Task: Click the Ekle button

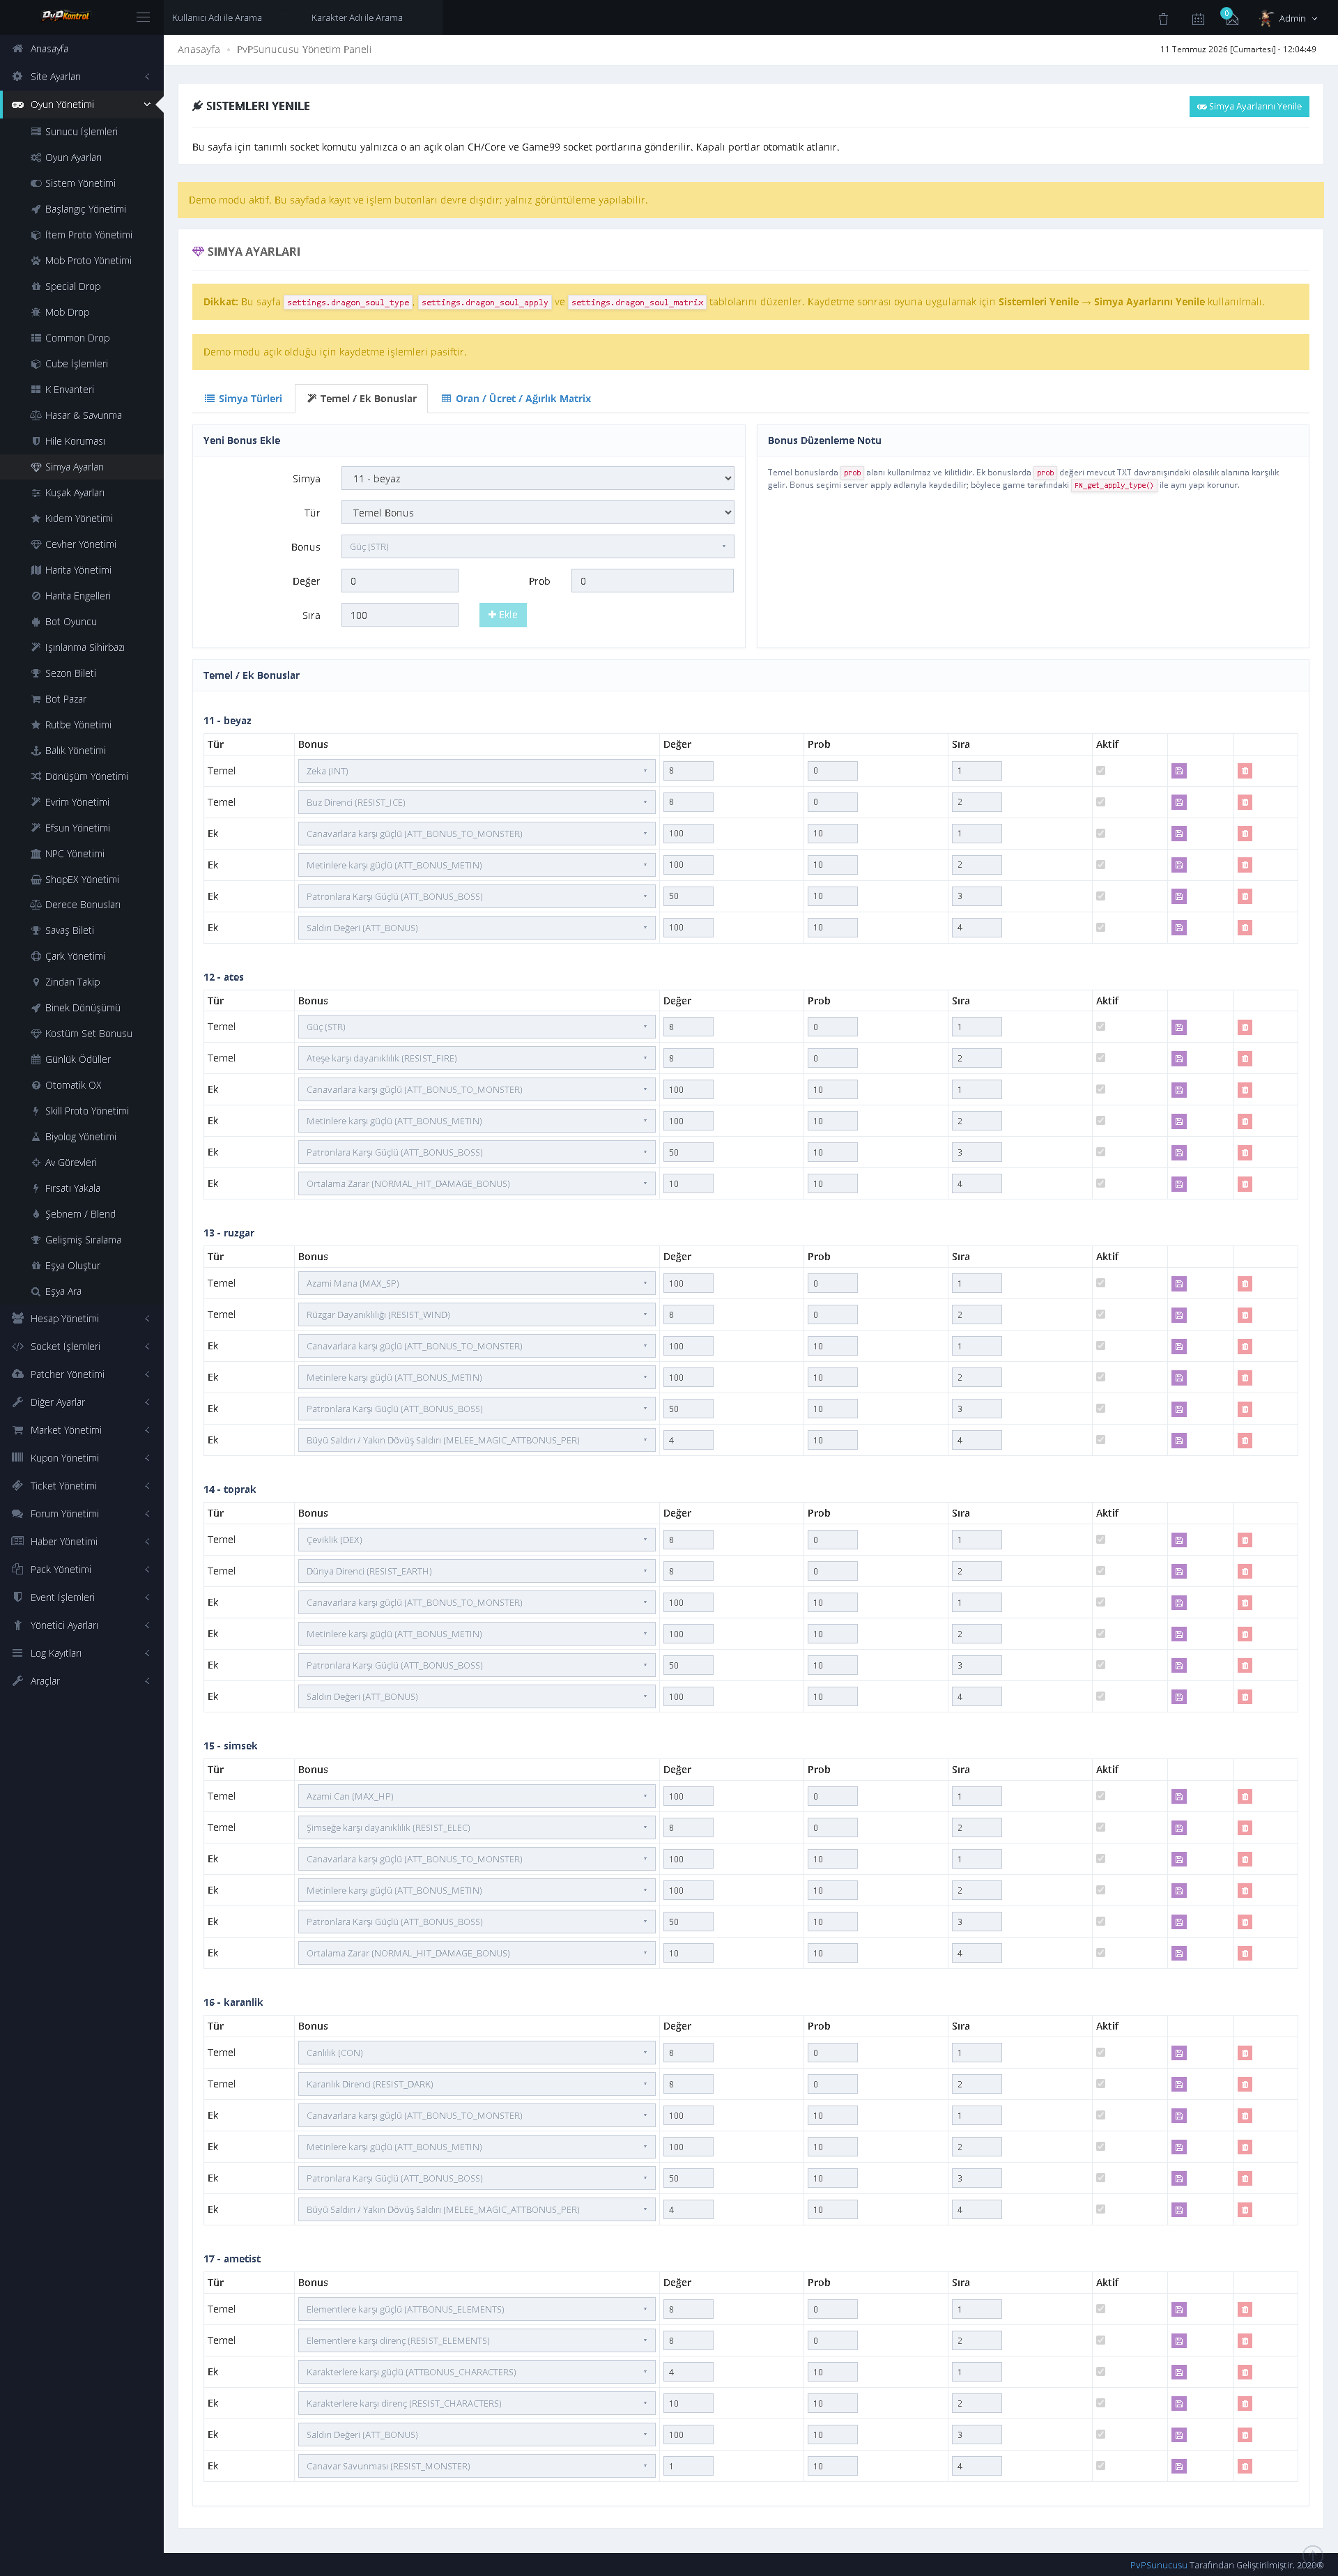Action: tap(503, 615)
